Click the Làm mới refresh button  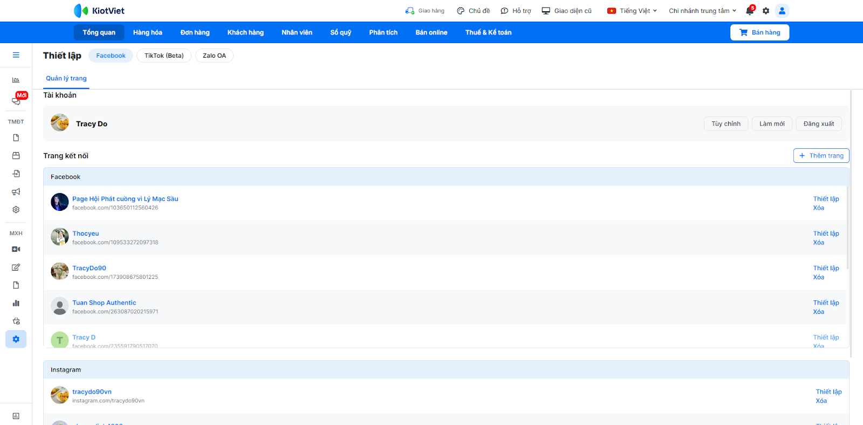tap(772, 124)
